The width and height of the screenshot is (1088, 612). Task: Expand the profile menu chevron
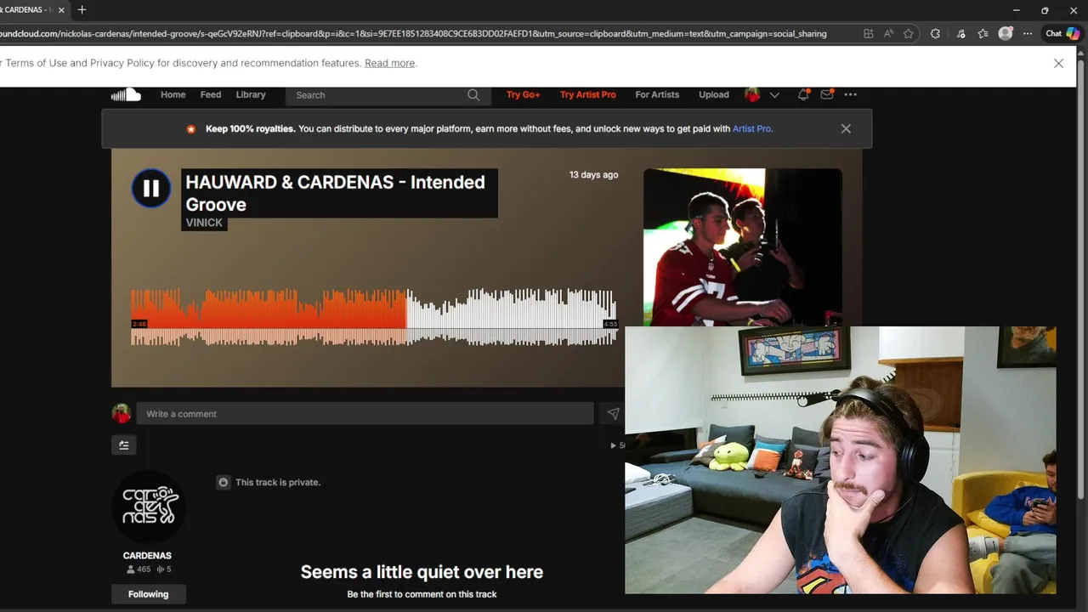774,95
